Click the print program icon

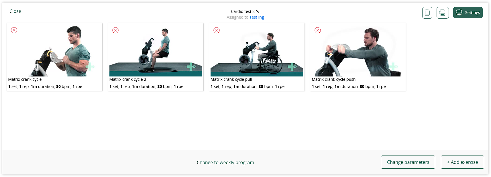(x=443, y=13)
